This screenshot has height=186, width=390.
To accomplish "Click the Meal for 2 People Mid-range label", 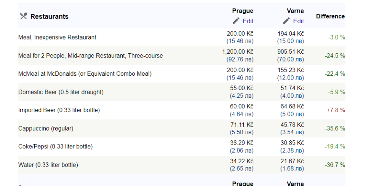I will pos(91,56).
